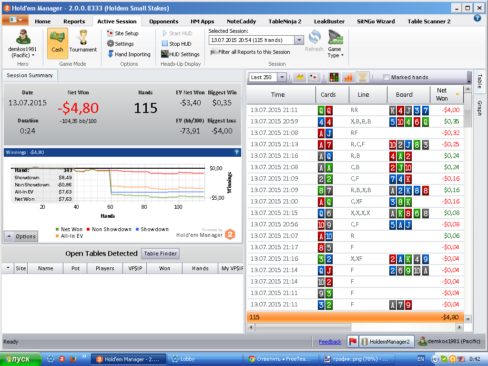Open the TableNinja 2 tab
Viewport: 488px width, 366px height.
tap(285, 21)
